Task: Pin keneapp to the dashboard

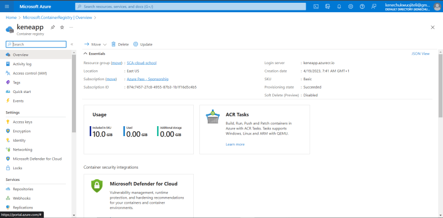Action: tap(53, 28)
